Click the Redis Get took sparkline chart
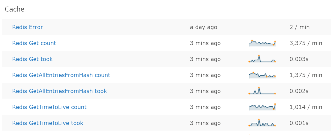The width and height of the screenshot is (331, 135). pos(262,59)
